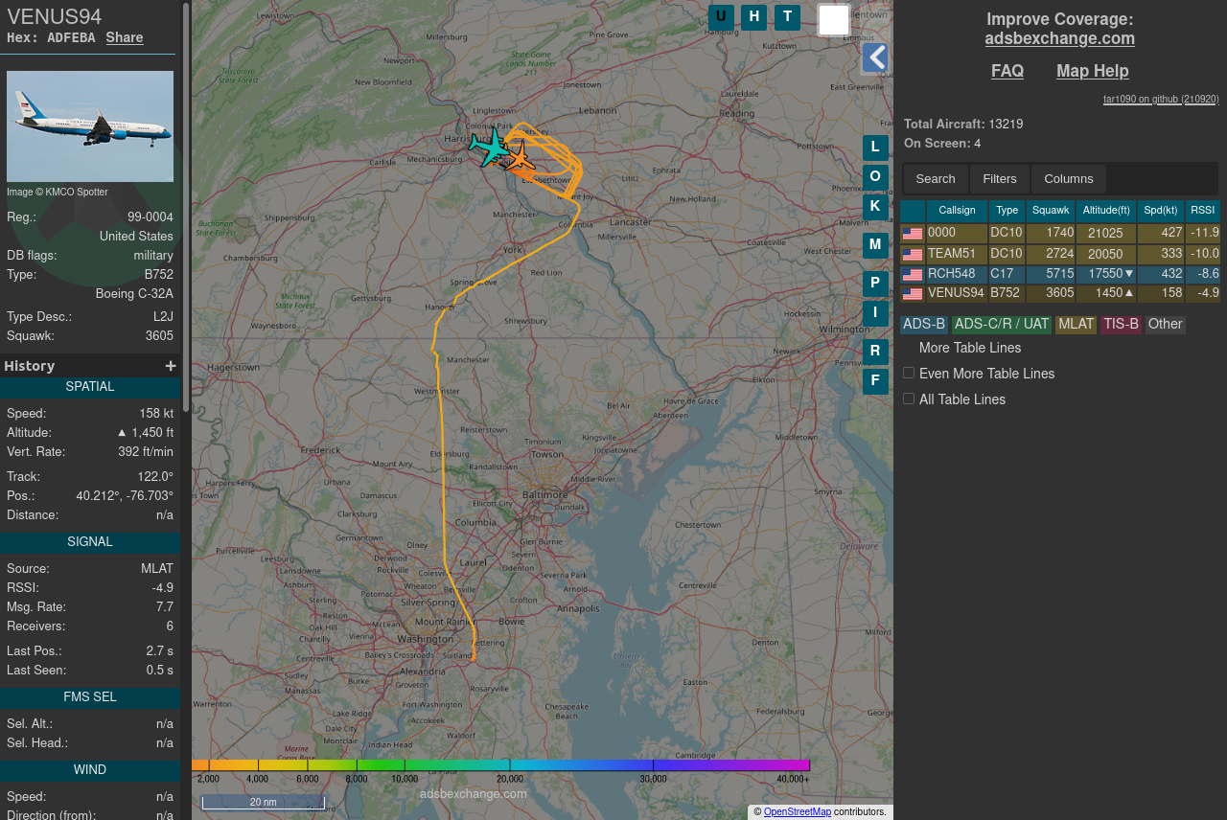Open adsbexchange.com coverage link

(x=1059, y=38)
